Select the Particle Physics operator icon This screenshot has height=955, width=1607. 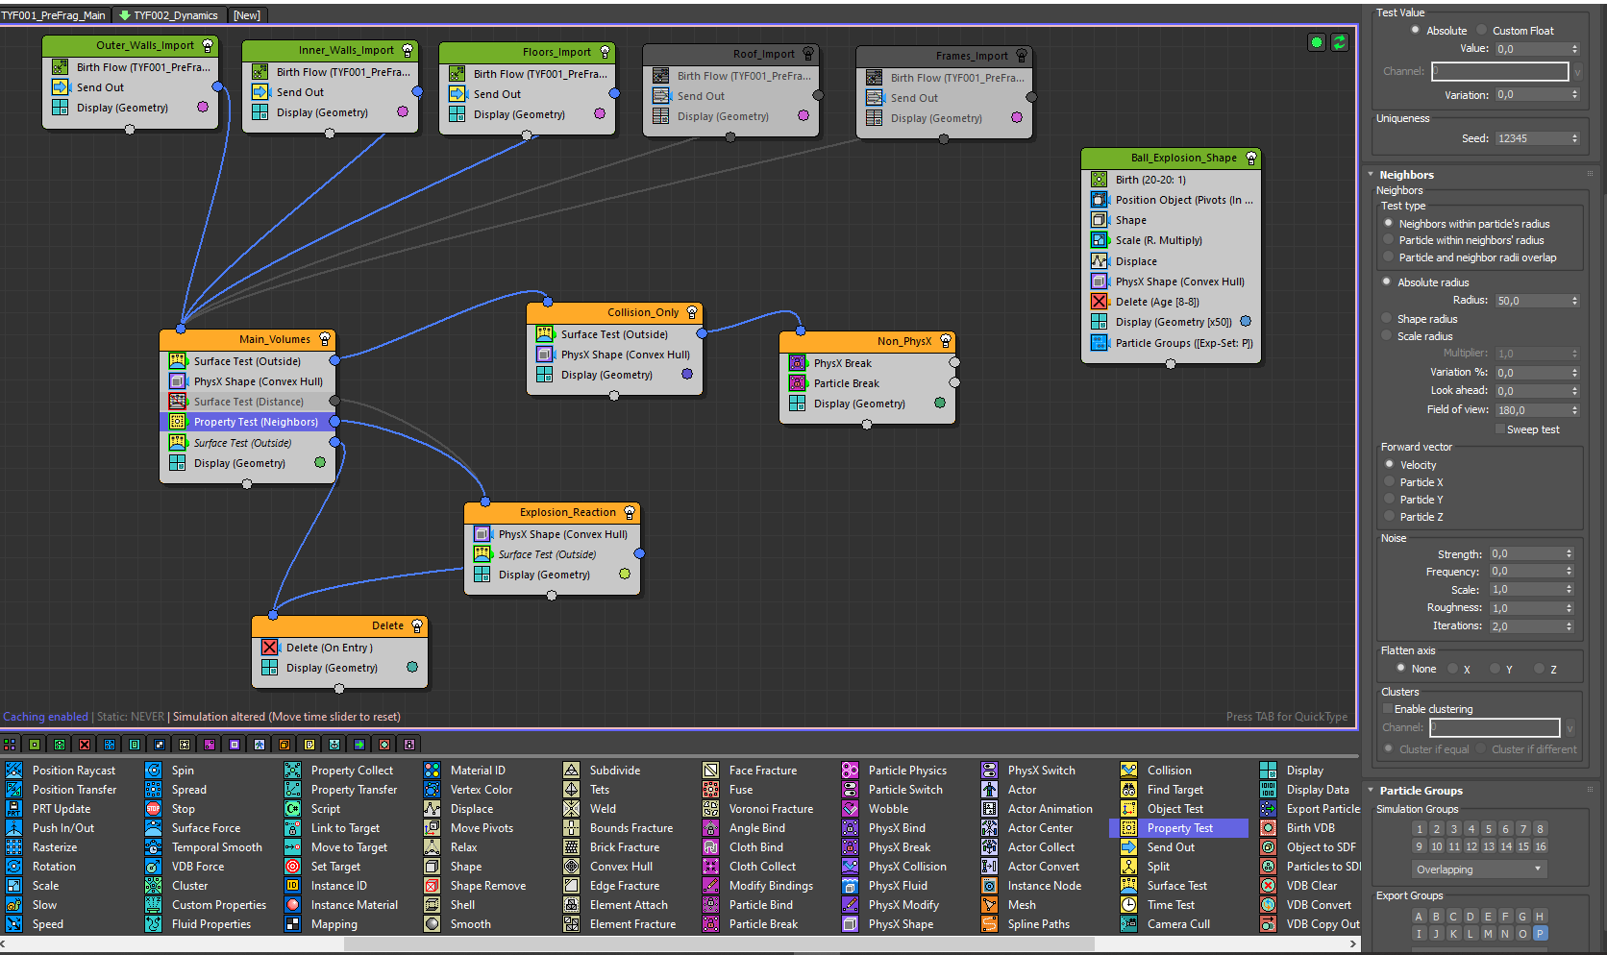pyautogui.click(x=851, y=770)
